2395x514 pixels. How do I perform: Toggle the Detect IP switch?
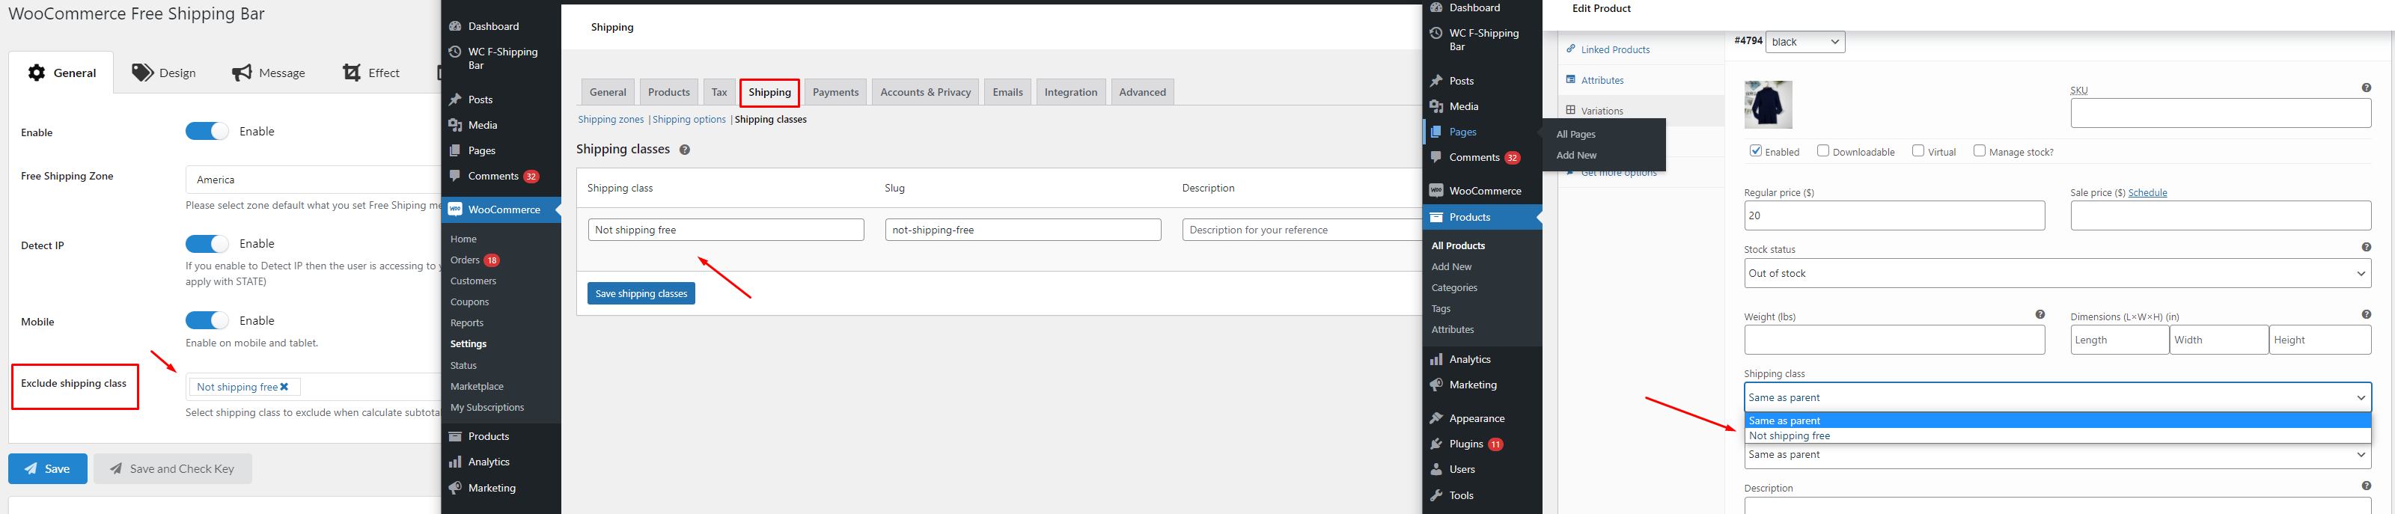point(207,243)
